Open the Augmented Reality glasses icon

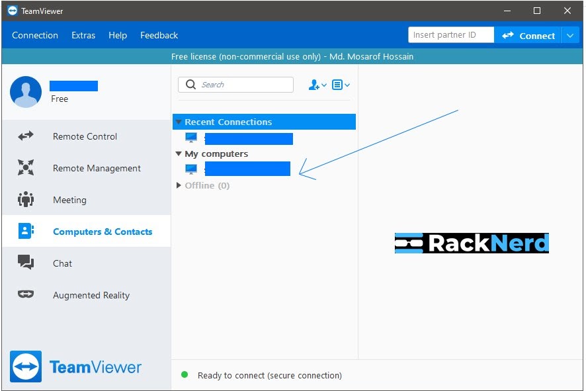26,294
